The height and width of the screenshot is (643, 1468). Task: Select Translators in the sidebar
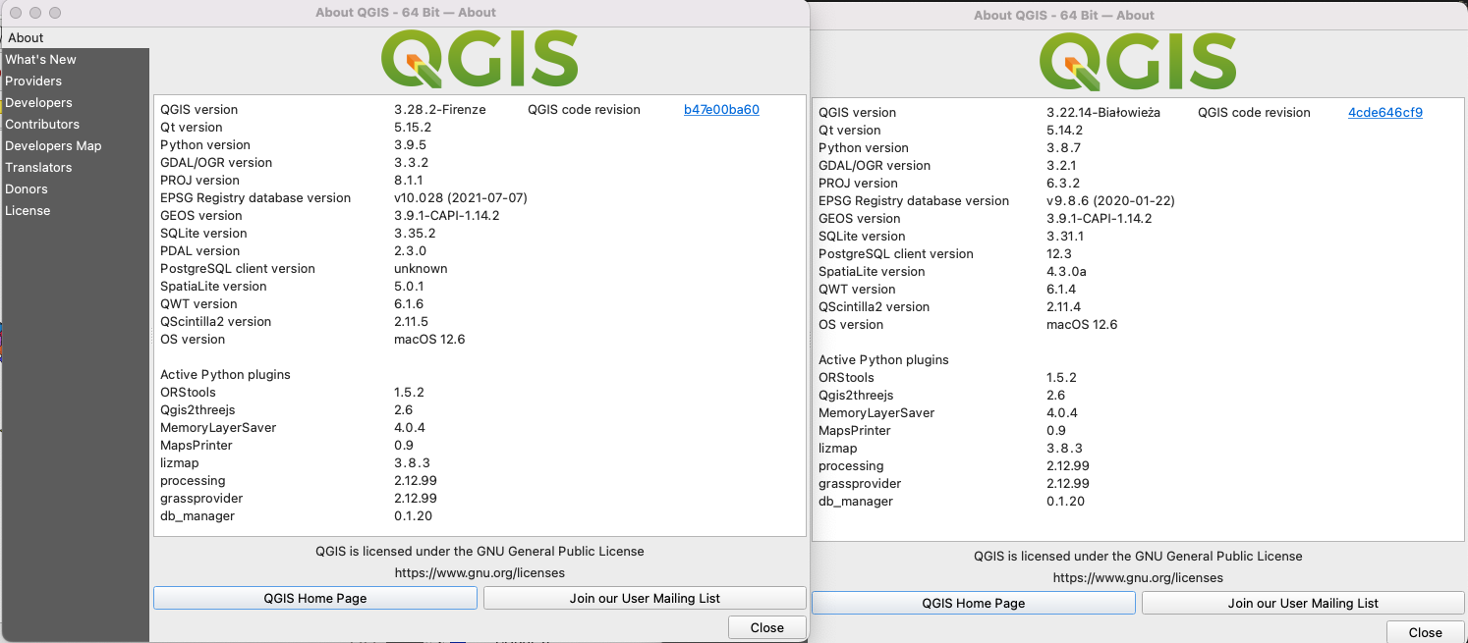pyautogui.click(x=38, y=167)
